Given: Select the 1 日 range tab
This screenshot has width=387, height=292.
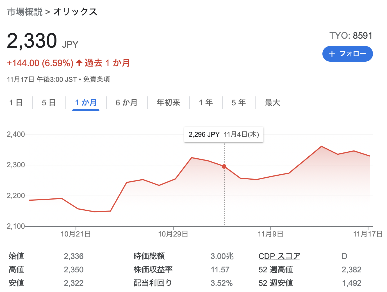Looking at the screenshot, I should [x=16, y=103].
